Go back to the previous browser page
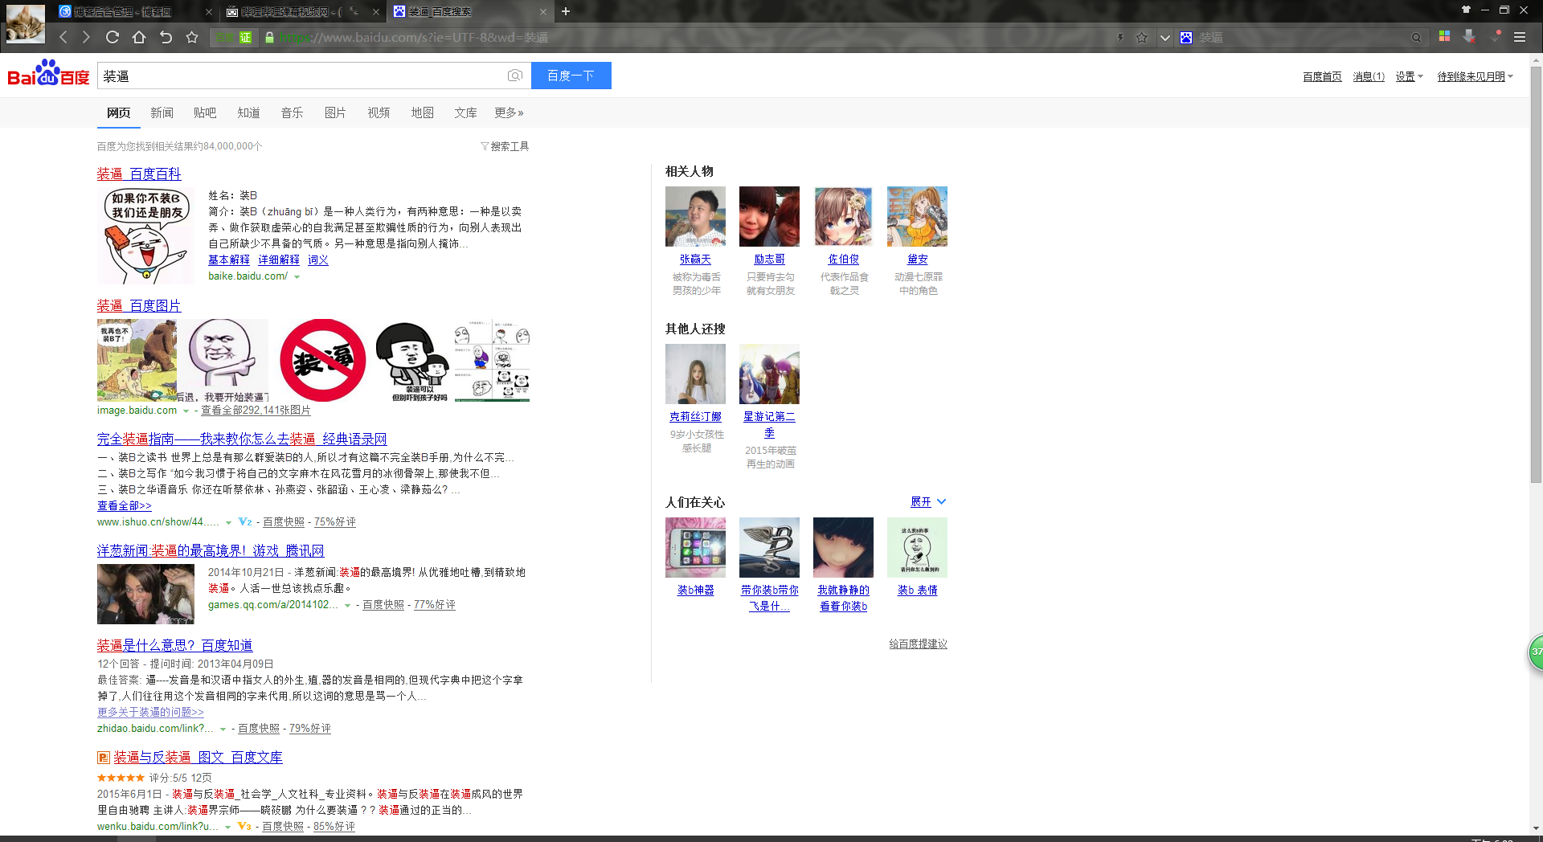Viewport: 1543px width, 842px height. coord(63,37)
